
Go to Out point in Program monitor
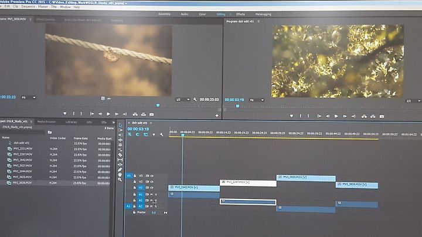[353, 116]
